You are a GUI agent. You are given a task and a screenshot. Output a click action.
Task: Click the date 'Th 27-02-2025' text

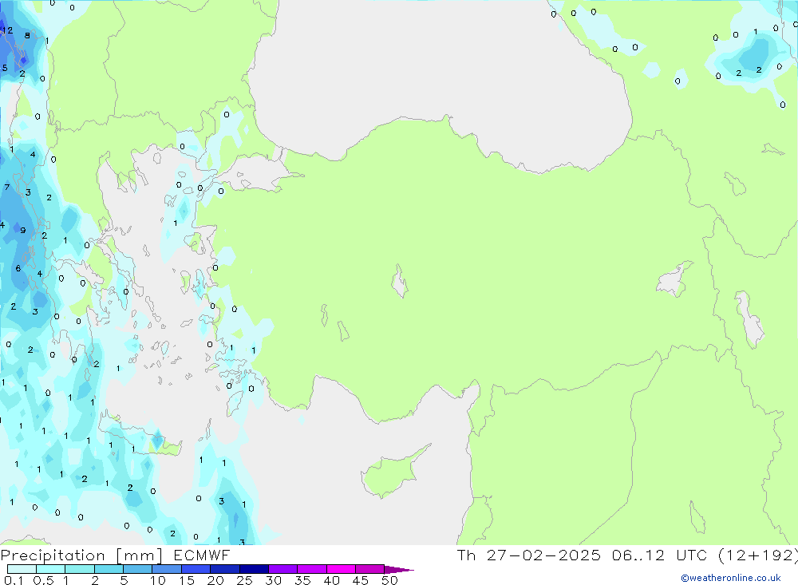[x=529, y=555]
